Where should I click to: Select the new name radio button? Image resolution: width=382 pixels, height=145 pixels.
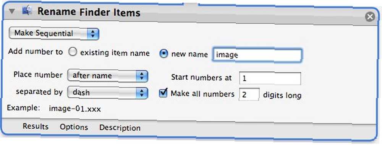[x=163, y=54]
